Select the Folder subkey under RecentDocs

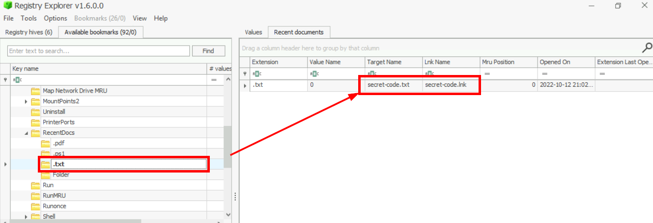[x=61, y=175]
